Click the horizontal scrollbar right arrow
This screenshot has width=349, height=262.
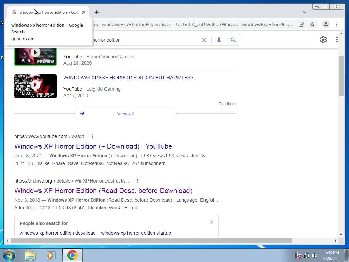click(x=336, y=241)
